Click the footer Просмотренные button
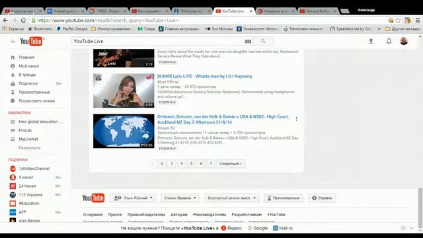This screenshot has height=238, width=423. tap(284, 198)
